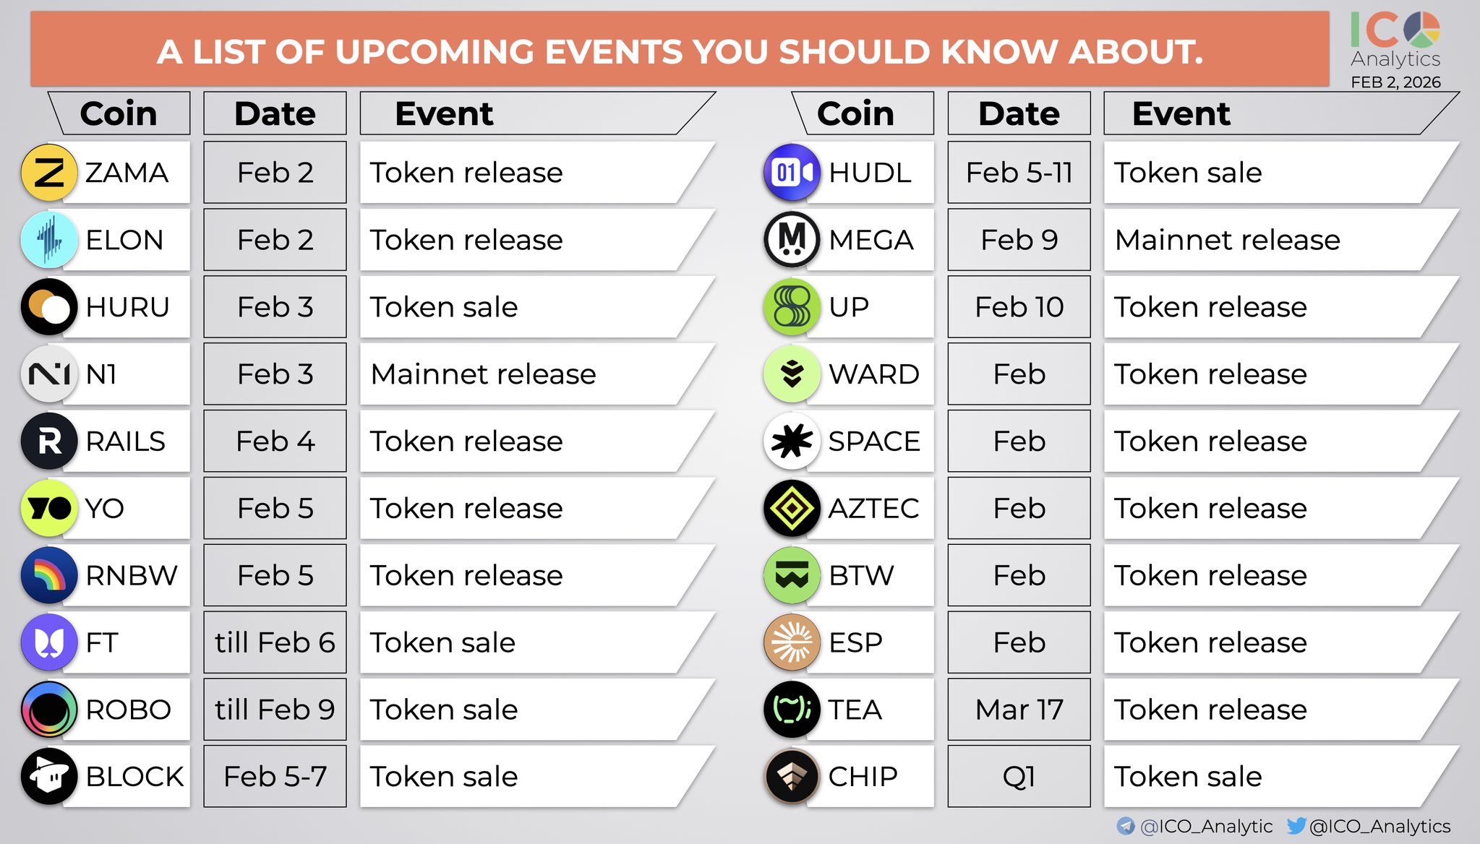Click the HURU black circle logo
Viewport: 1480px width, 844px height.
tap(49, 307)
